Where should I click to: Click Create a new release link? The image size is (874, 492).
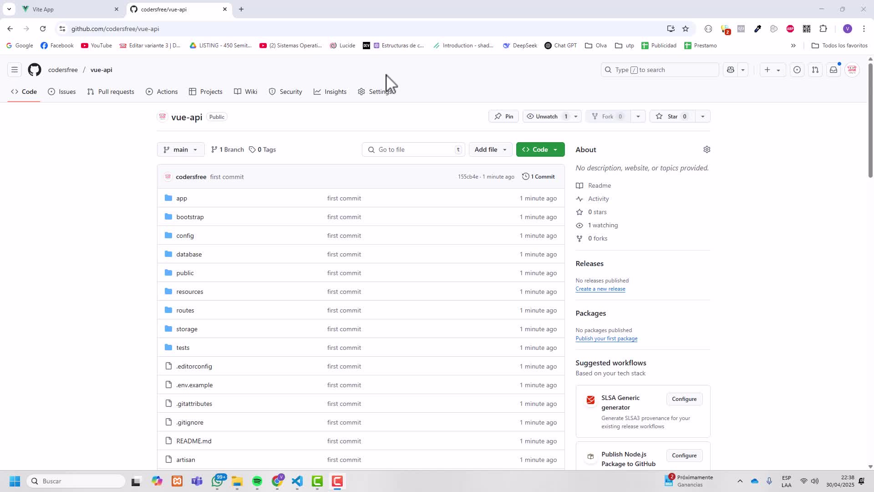[x=600, y=289]
